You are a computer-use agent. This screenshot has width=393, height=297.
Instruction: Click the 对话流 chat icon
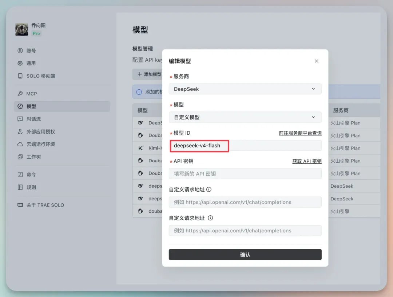[x=20, y=119]
